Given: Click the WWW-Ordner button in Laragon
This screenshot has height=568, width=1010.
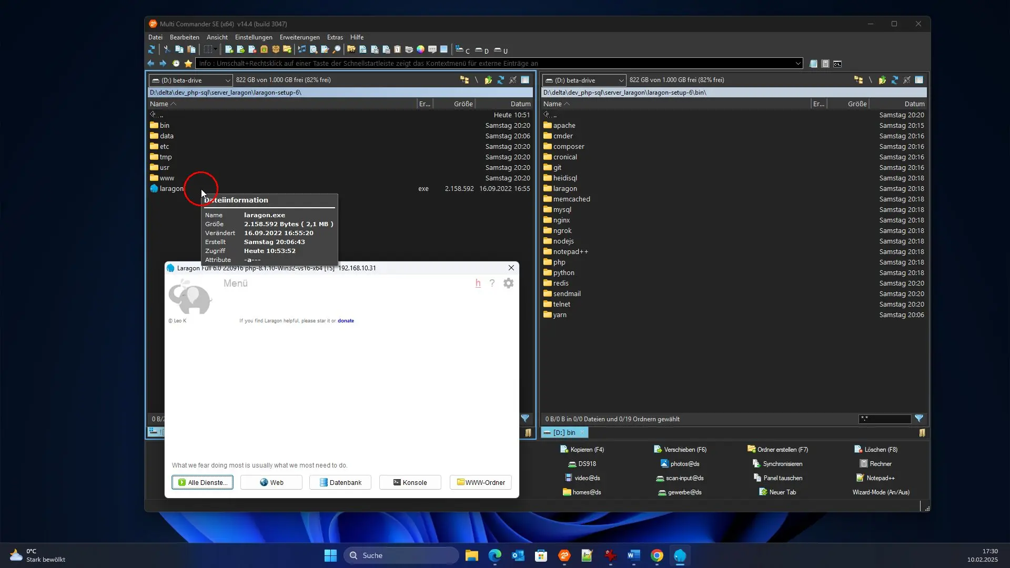Looking at the screenshot, I should [x=481, y=482].
